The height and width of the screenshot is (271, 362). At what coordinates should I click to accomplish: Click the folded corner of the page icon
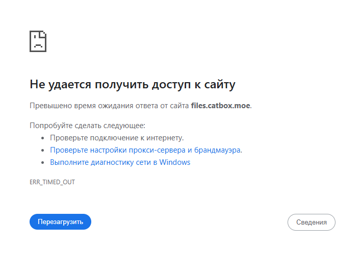coord(43,34)
